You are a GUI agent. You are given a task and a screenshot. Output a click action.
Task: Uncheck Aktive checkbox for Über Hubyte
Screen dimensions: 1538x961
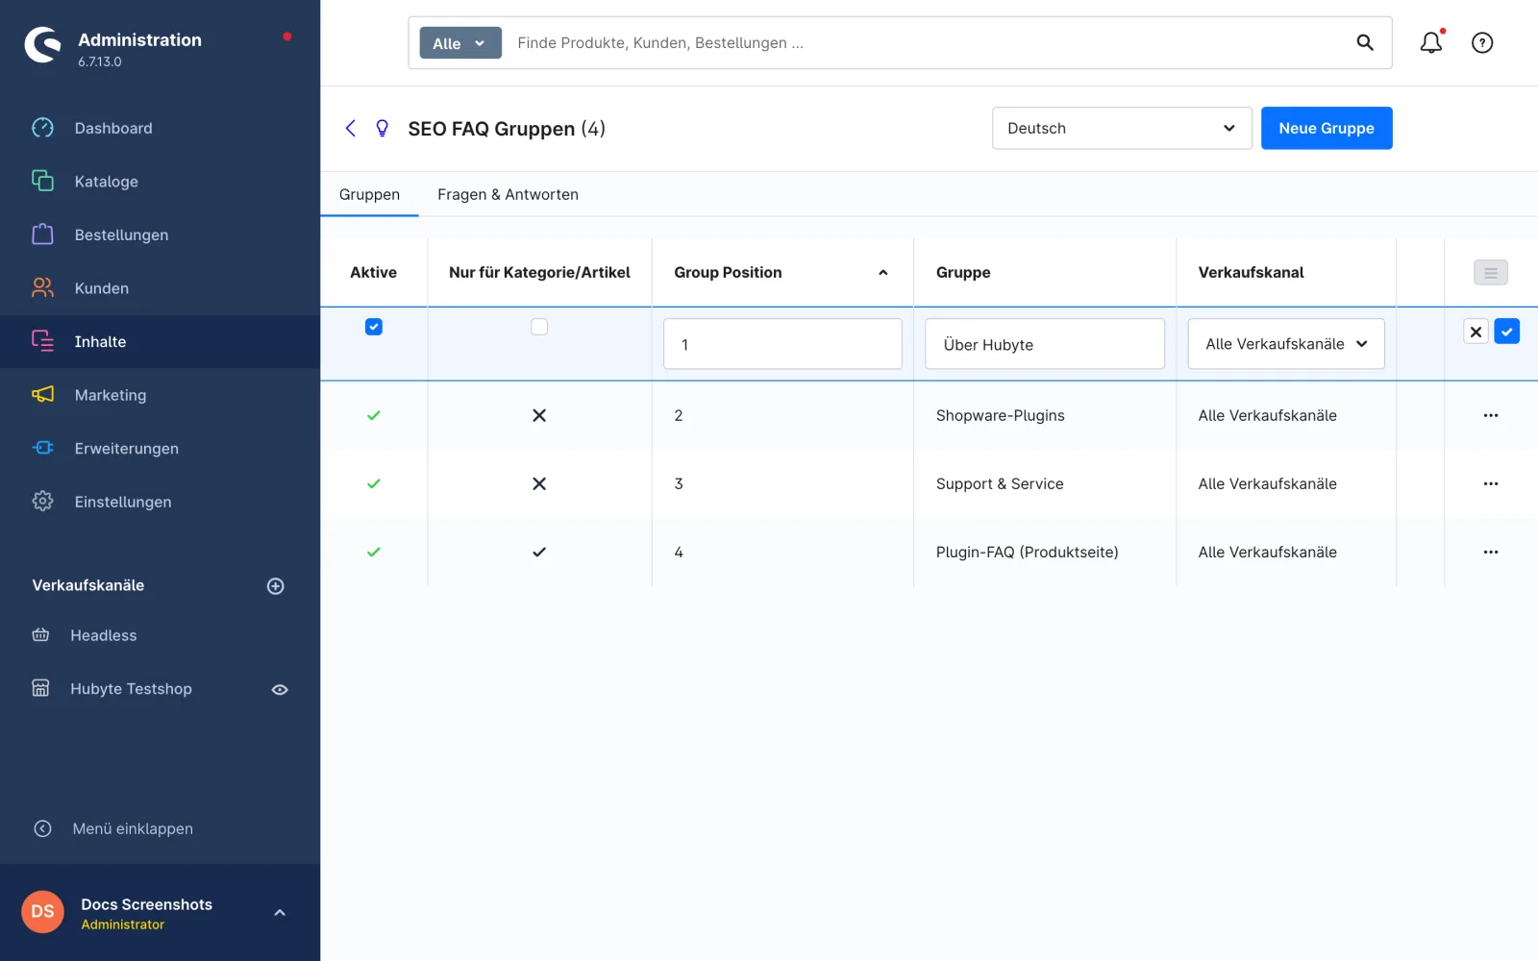[374, 327]
